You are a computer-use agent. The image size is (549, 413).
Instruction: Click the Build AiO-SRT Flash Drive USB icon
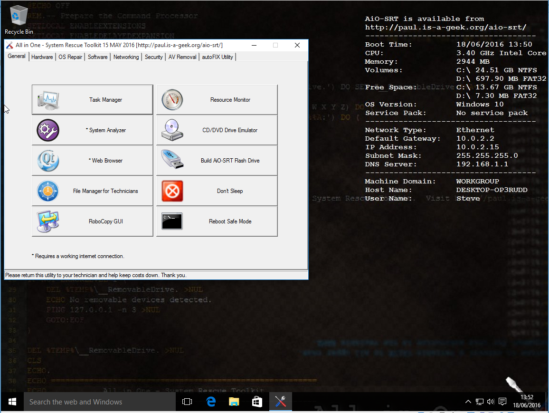171,160
